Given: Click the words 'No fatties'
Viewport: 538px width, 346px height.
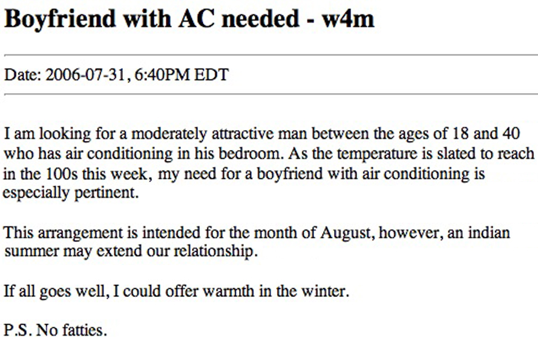Looking at the screenshot, I should pos(71,330).
